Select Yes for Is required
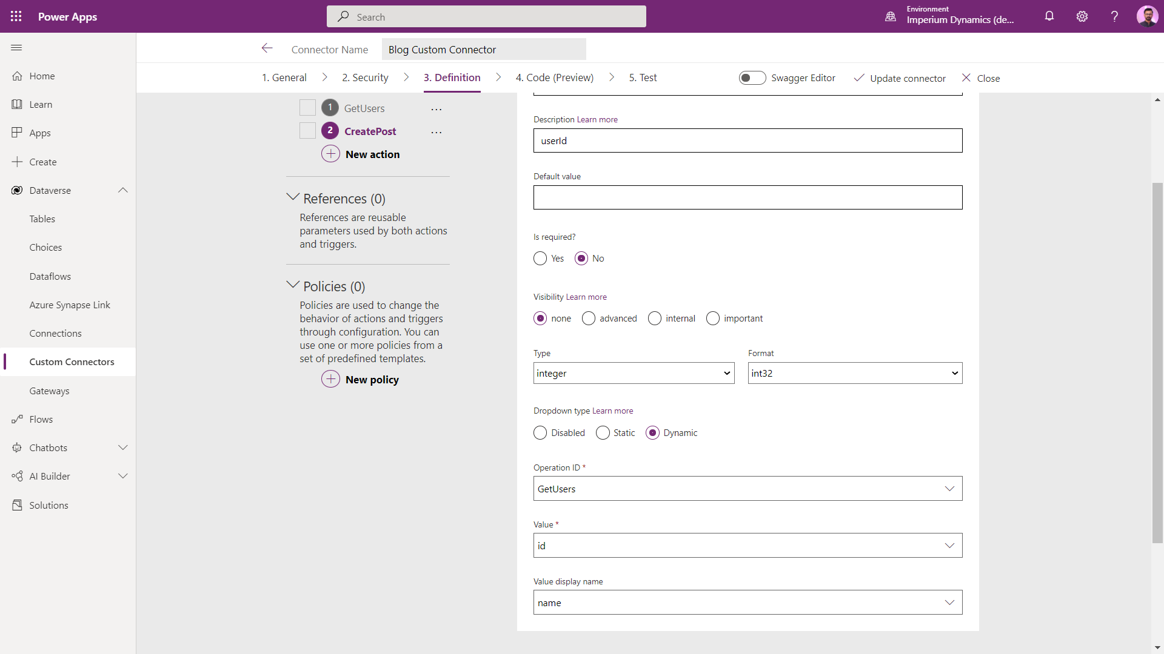 540,259
